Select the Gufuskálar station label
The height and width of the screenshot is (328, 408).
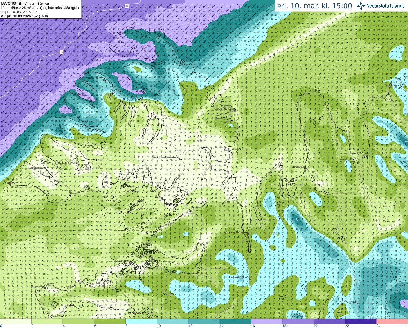[37, 286]
